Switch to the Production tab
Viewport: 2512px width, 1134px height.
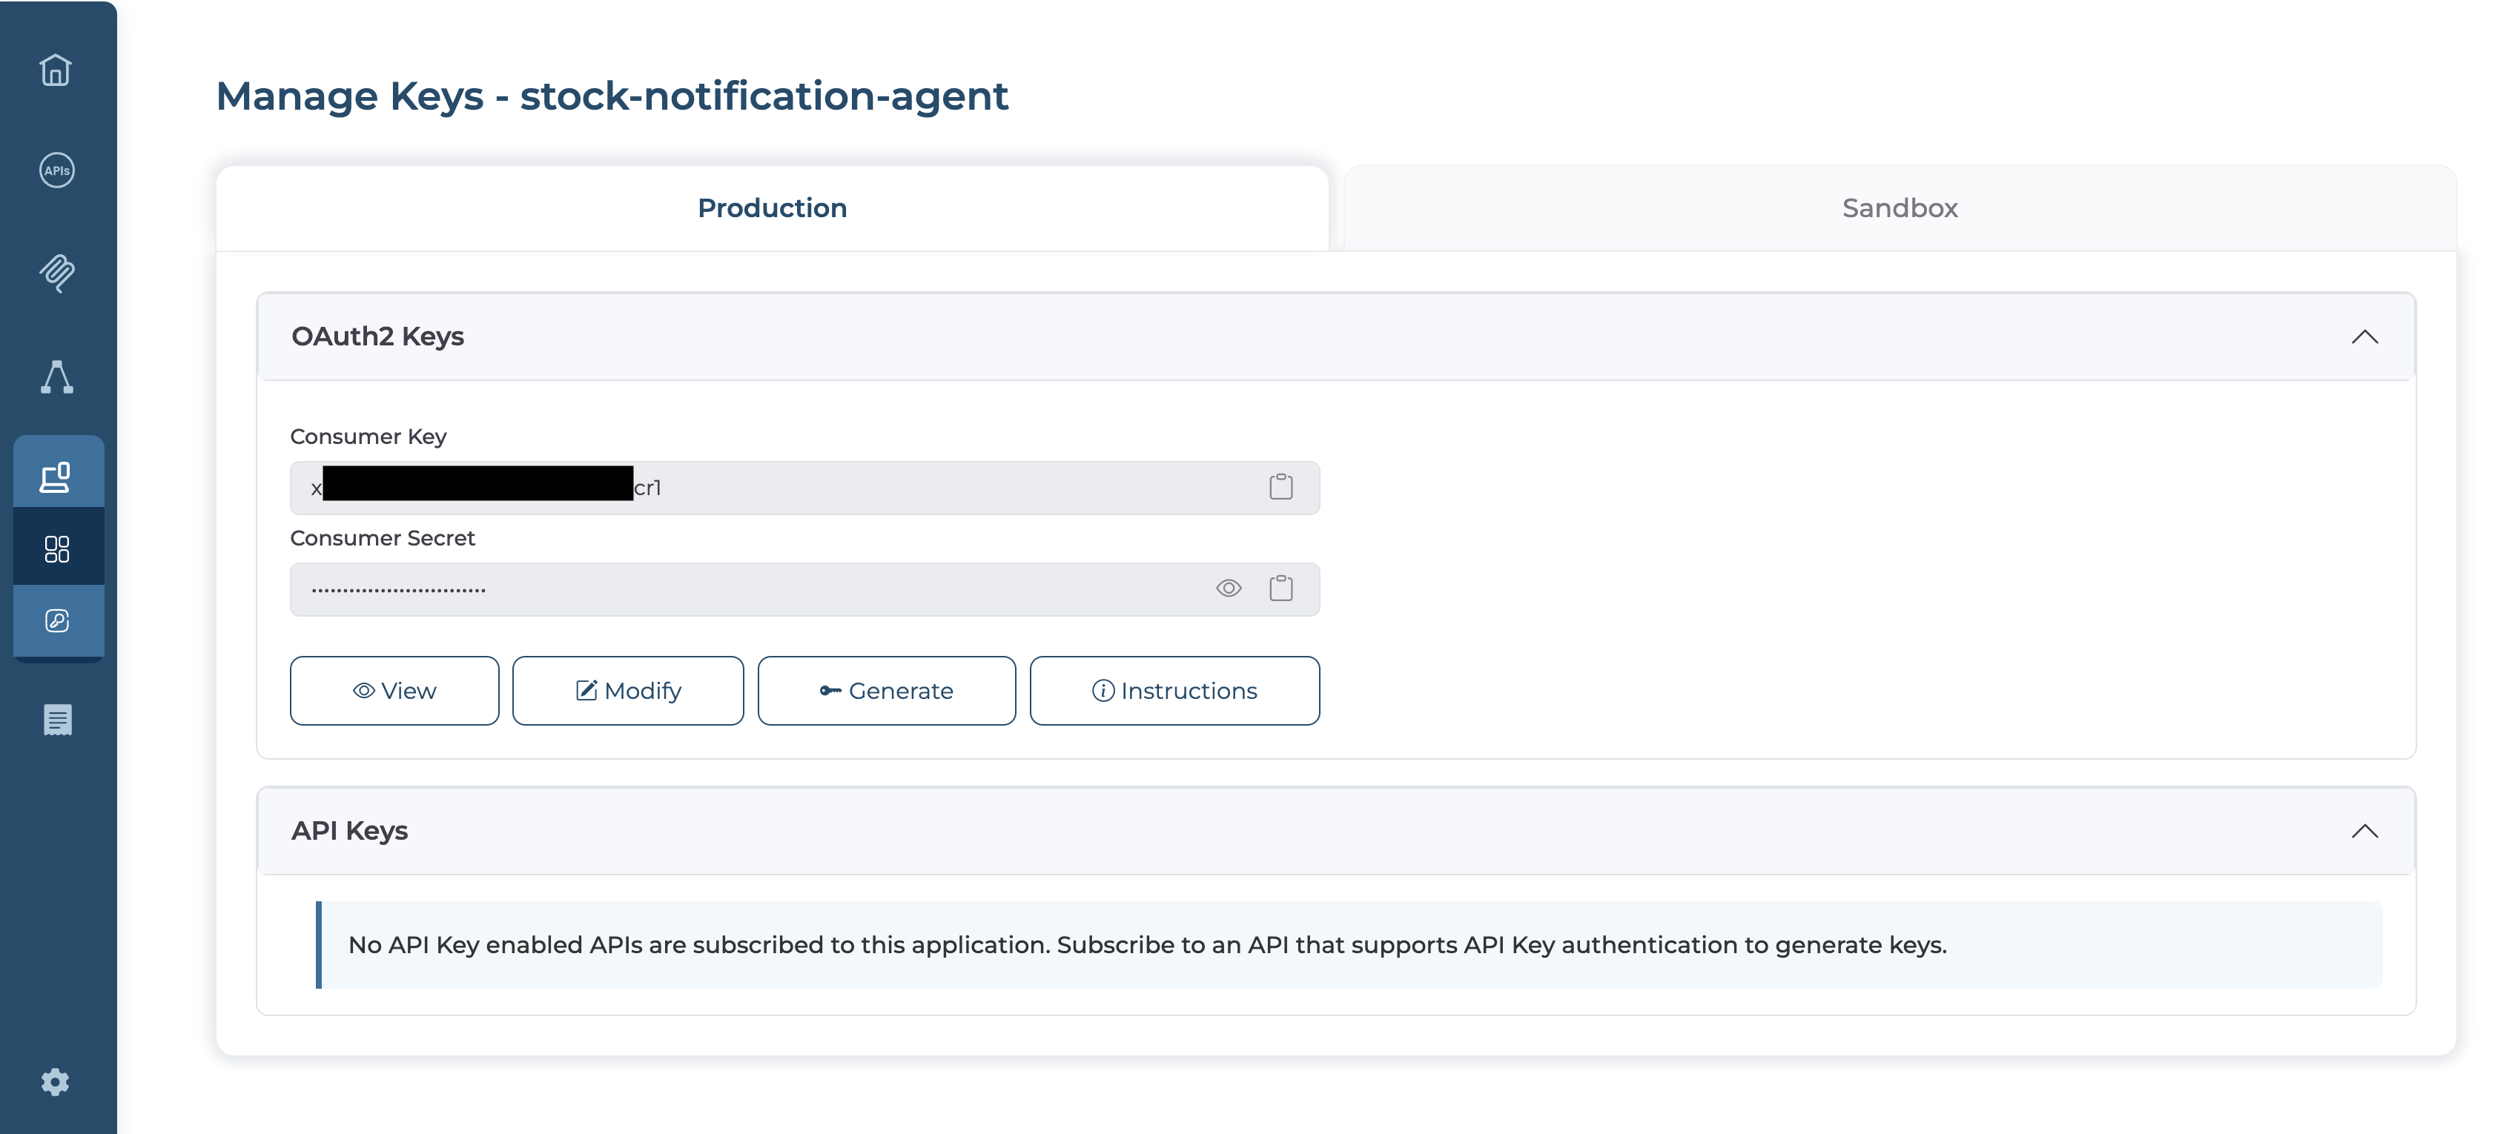tap(773, 208)
